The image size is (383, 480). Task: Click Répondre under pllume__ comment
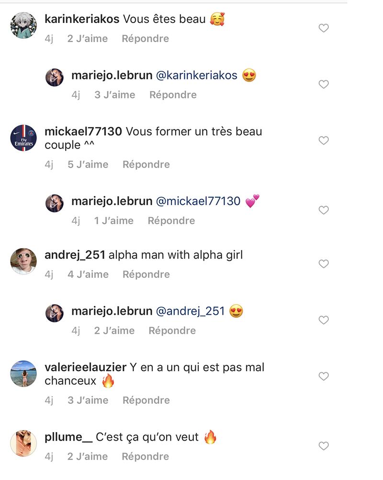click(146, 457)
